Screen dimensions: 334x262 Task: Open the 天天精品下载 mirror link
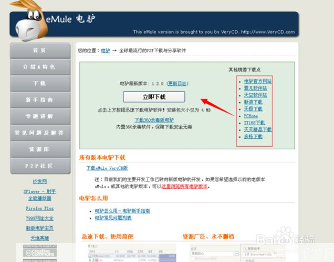pos(258,129)
